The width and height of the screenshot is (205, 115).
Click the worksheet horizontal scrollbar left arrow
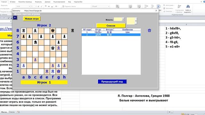tap(169, 112)
